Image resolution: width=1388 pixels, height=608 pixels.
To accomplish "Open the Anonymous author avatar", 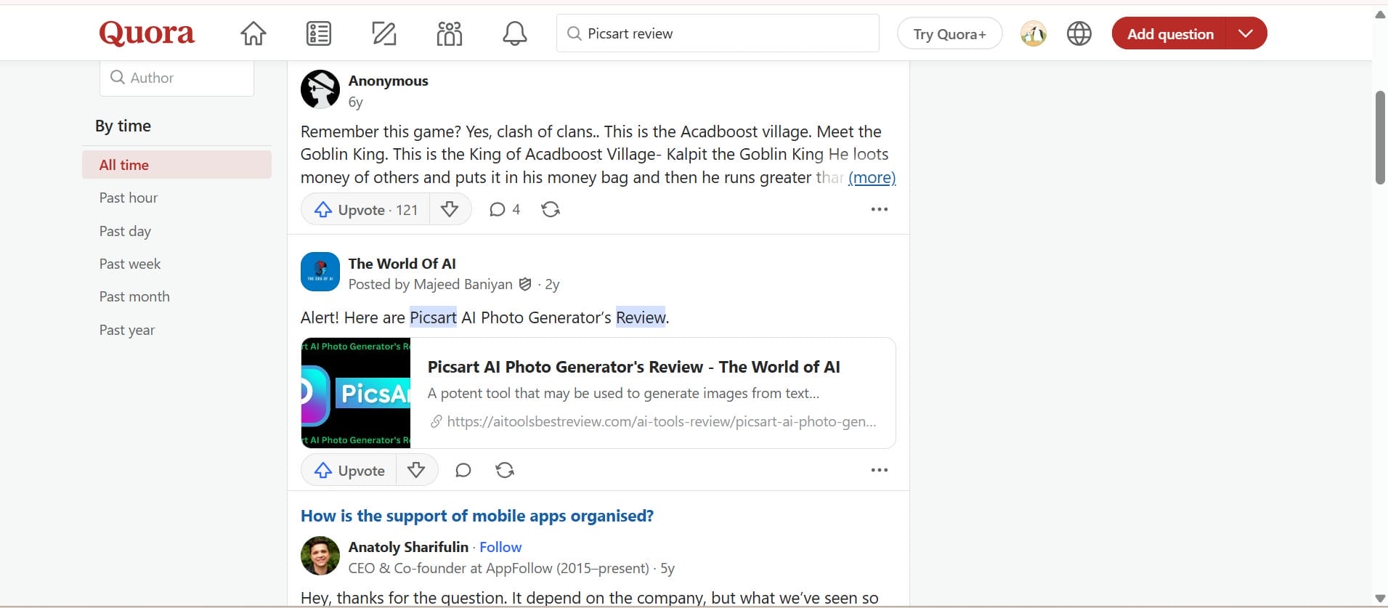I will click(320, 89).
